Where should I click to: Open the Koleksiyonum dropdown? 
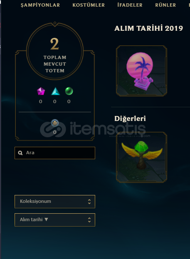55,202
